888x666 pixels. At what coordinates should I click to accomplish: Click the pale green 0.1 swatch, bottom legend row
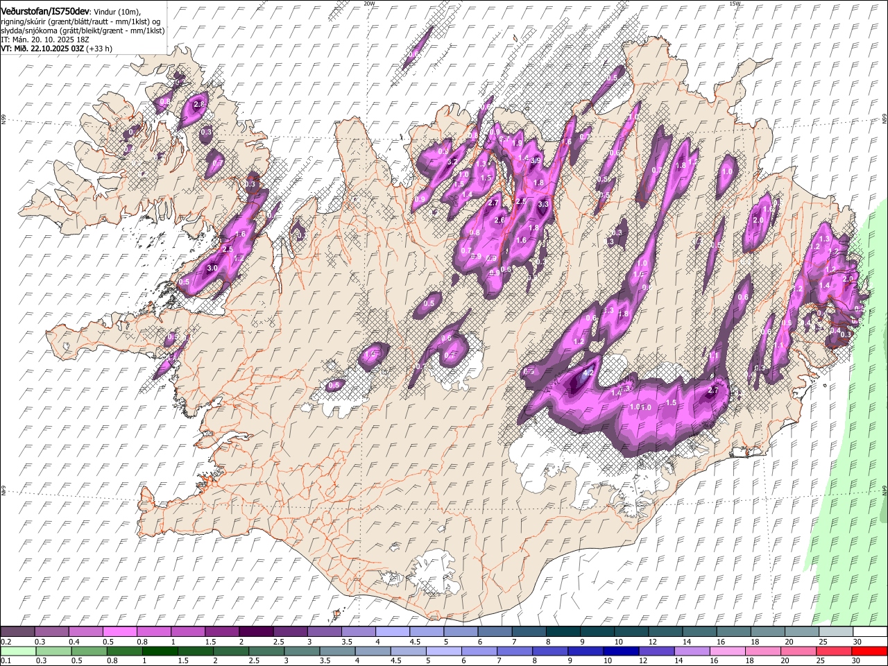[x=18, y=651]
